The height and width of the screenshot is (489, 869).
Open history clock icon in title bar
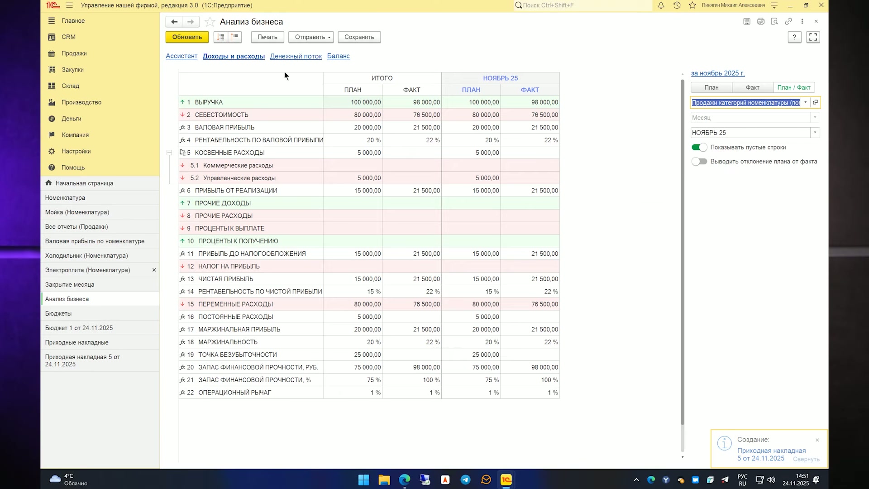(x=677, y=5)
